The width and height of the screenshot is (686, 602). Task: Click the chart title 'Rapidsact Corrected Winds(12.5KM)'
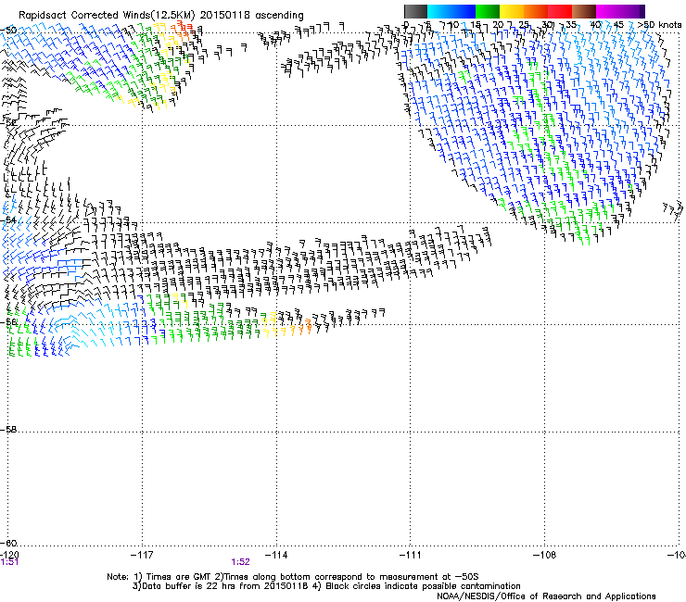pyautogui.click(x=107, y=16)
